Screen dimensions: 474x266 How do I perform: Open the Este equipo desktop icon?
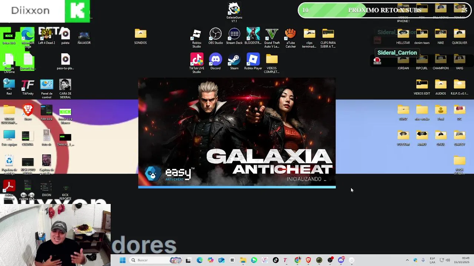tap(9, 138)
